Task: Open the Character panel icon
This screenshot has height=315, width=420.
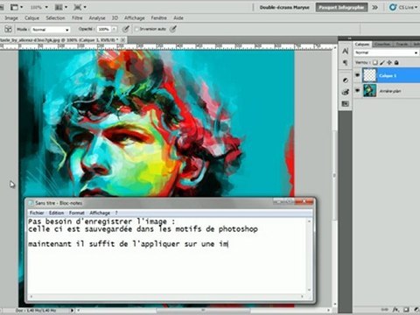Action: (x=346, y=52)
